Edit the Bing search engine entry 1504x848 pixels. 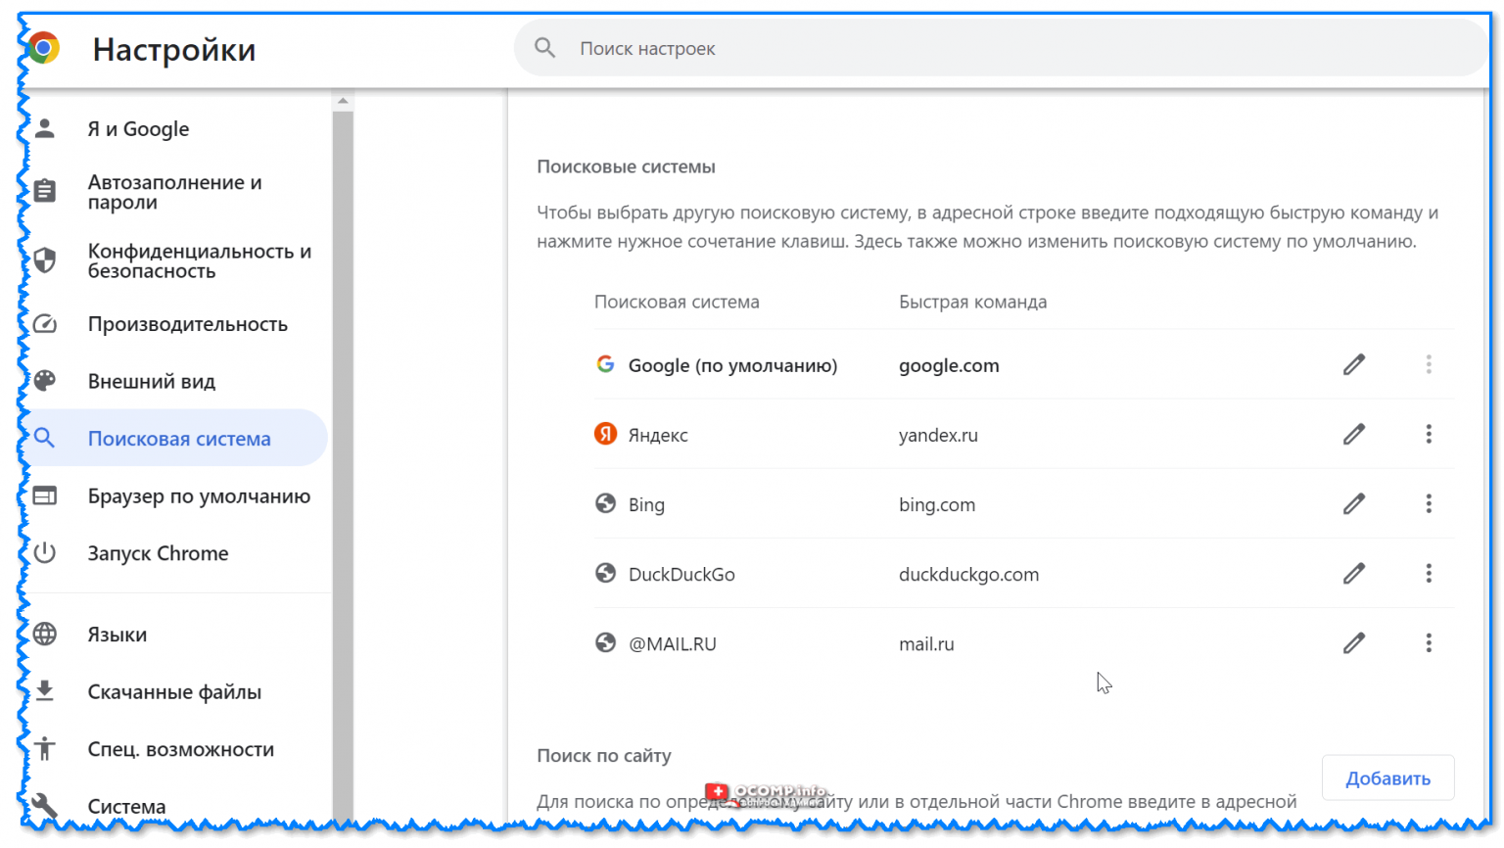[x=1354, y=503]
